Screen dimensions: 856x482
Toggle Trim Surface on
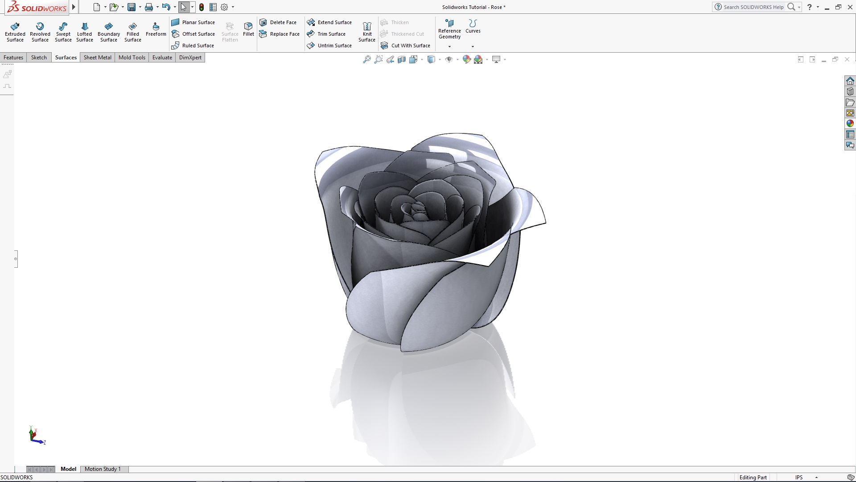pos(331,34)
